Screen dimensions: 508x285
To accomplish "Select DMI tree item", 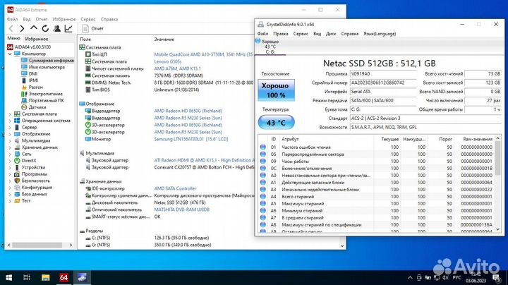I will 29,74.
